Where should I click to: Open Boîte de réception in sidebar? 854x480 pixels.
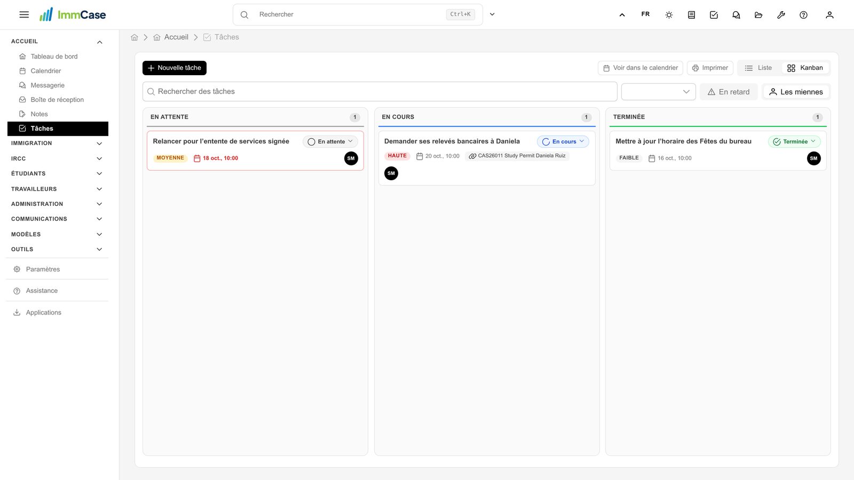[57, 100]
